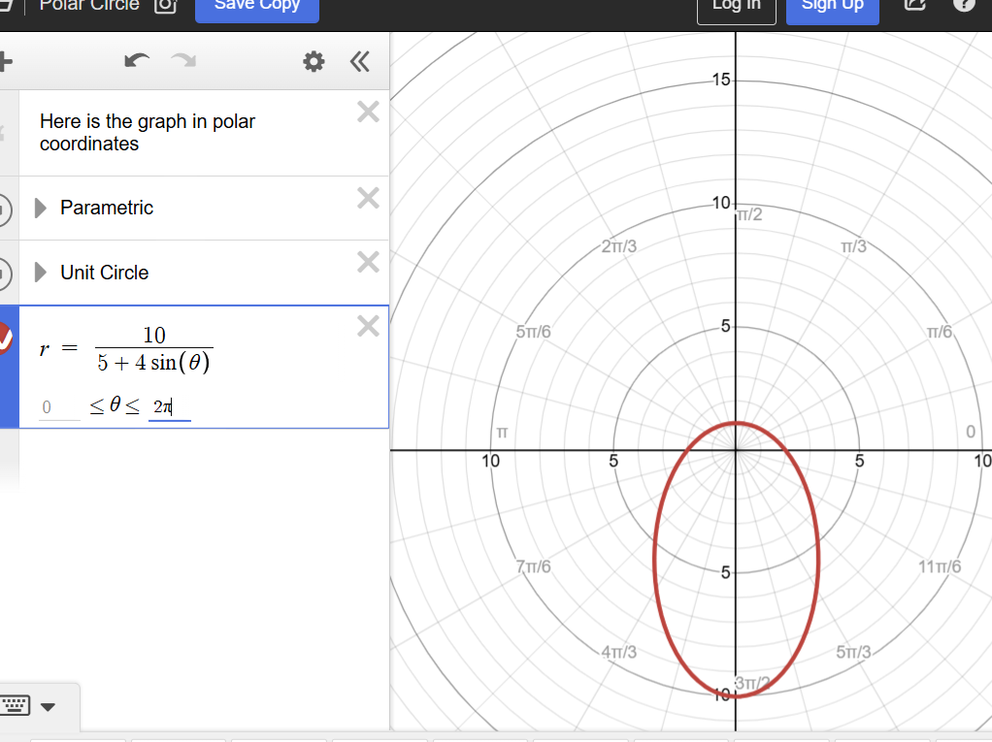This screenshot has height=742, width=992.
Task: Expand the Unit Circle folder arrow
Action: click(x=41, y=273)
